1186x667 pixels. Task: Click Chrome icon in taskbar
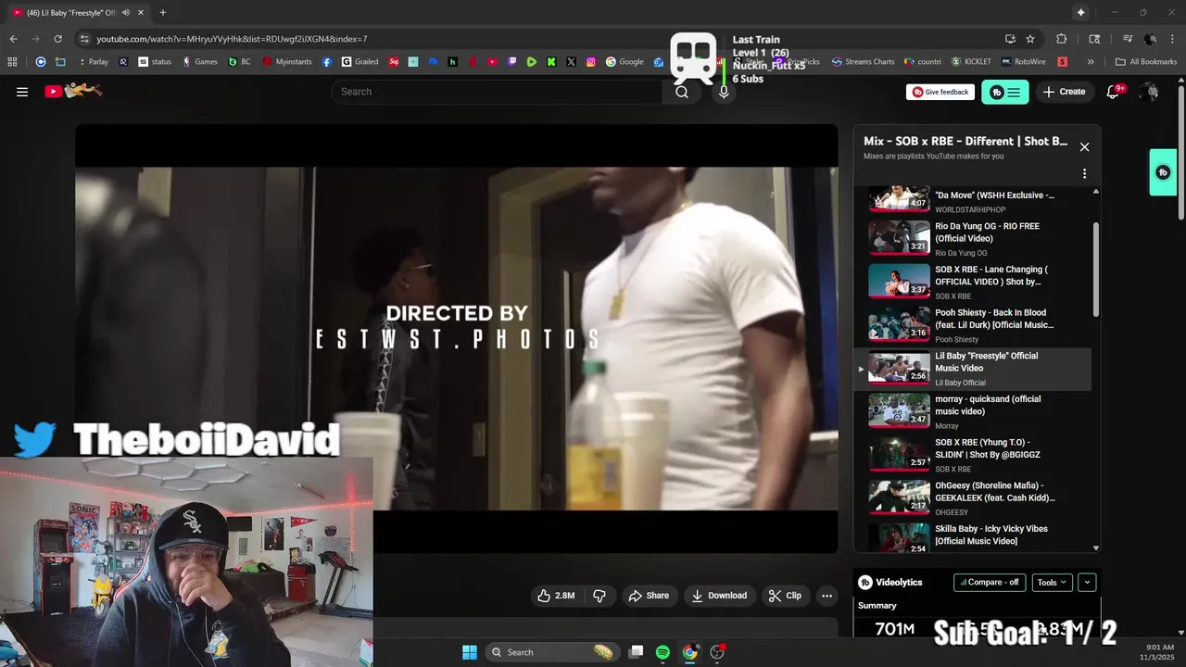pos(689,652)
